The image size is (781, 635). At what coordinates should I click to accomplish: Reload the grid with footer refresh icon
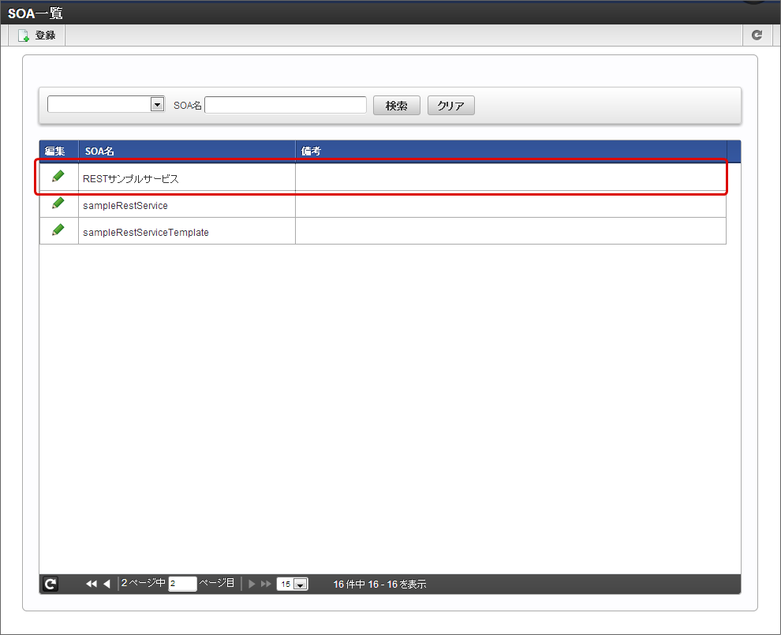(x=50, y=584)
